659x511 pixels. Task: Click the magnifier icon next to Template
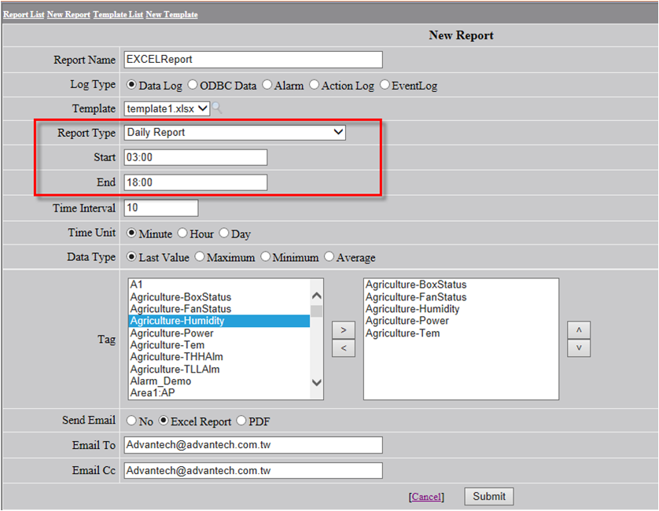coord(217,108)
